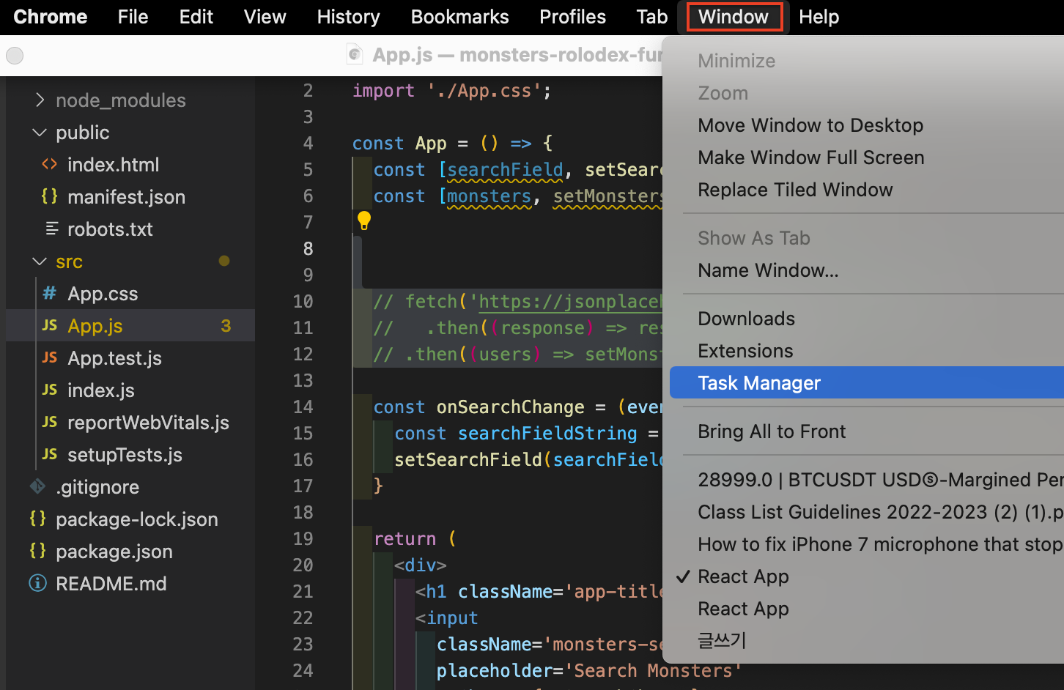The image size is (1064, 690).
Task: Select Make Window Full Screen
Action: point(810,157)
